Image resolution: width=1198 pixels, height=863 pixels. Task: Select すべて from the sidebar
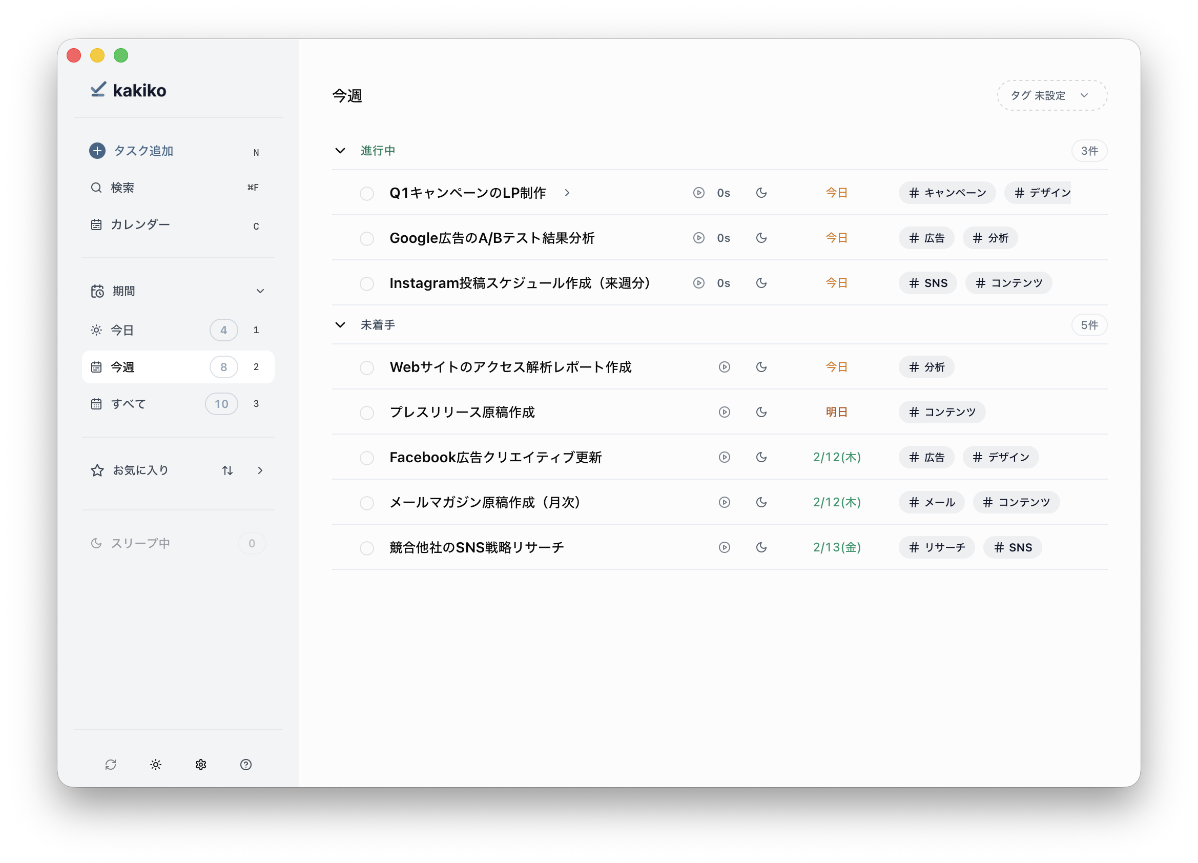click(x=128, y=403)
